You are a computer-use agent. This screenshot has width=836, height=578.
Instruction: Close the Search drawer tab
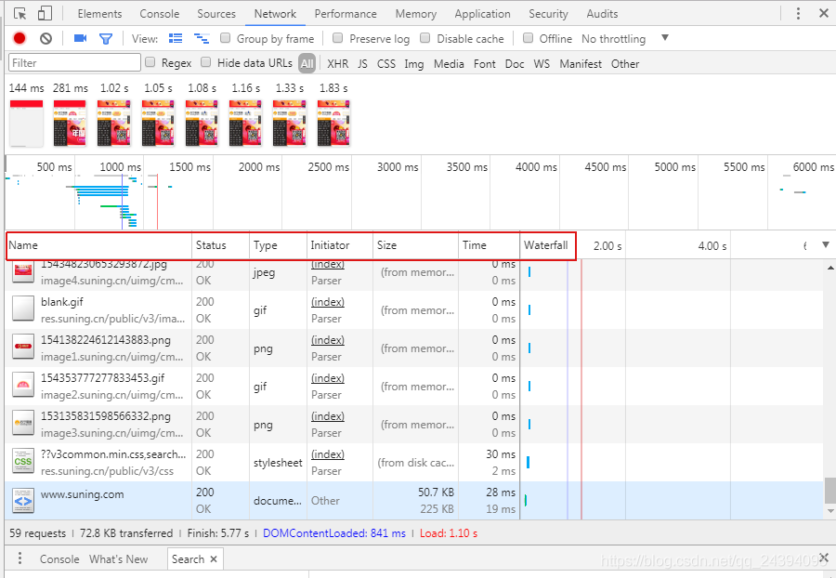point(214,558)
